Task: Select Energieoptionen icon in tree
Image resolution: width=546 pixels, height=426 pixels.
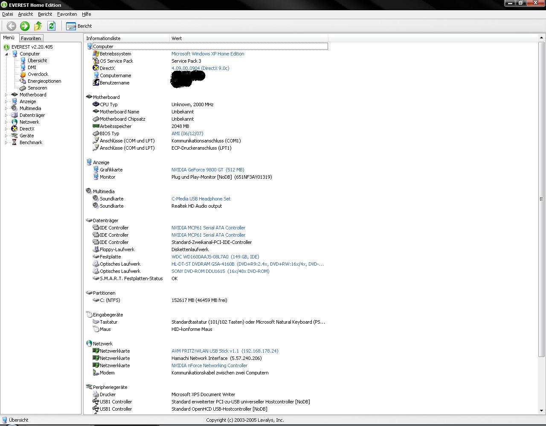Action: click(23, 81)
